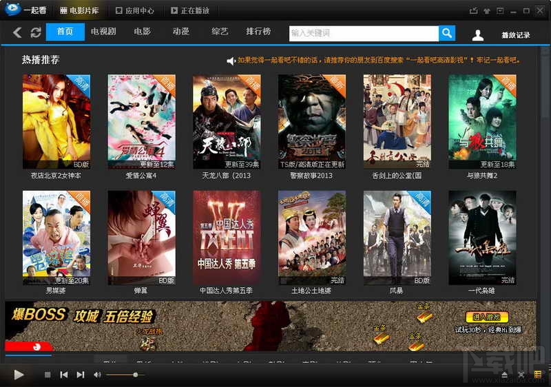Screen dimensions: 551x387
Task: Mute audio via the speaker icon
Action: (97, 375)
